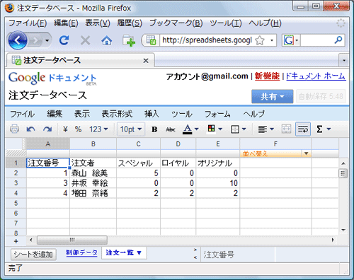Image resolution: width=354 pixels, height=280 pixels.
Task: Click the URL address field
Action: point(207,40)
